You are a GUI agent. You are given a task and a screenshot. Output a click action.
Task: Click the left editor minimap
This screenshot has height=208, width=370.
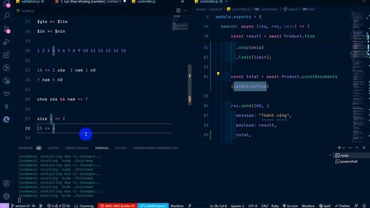[180, 23]
